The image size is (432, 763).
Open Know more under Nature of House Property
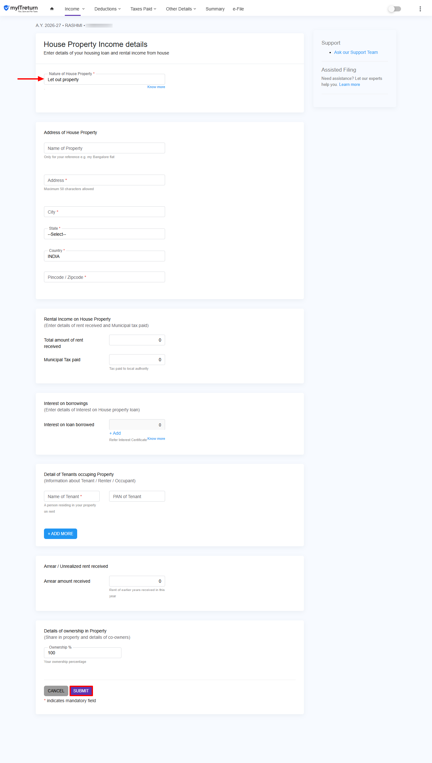[x=156, y=87]
